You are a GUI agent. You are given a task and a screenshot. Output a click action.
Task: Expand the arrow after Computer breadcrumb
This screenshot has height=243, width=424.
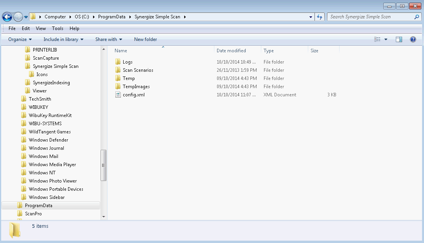click(x=70, y=17)
